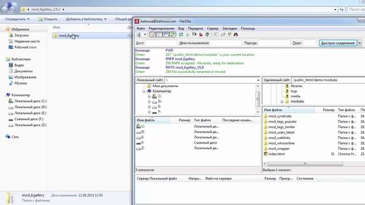Select mod_wrapper remote folder
Screen dimensions: 365x205
point(279,149)
